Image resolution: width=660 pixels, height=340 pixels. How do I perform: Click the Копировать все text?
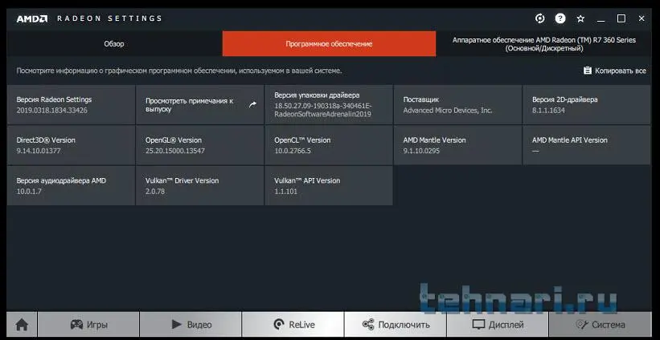coord(621,71)
